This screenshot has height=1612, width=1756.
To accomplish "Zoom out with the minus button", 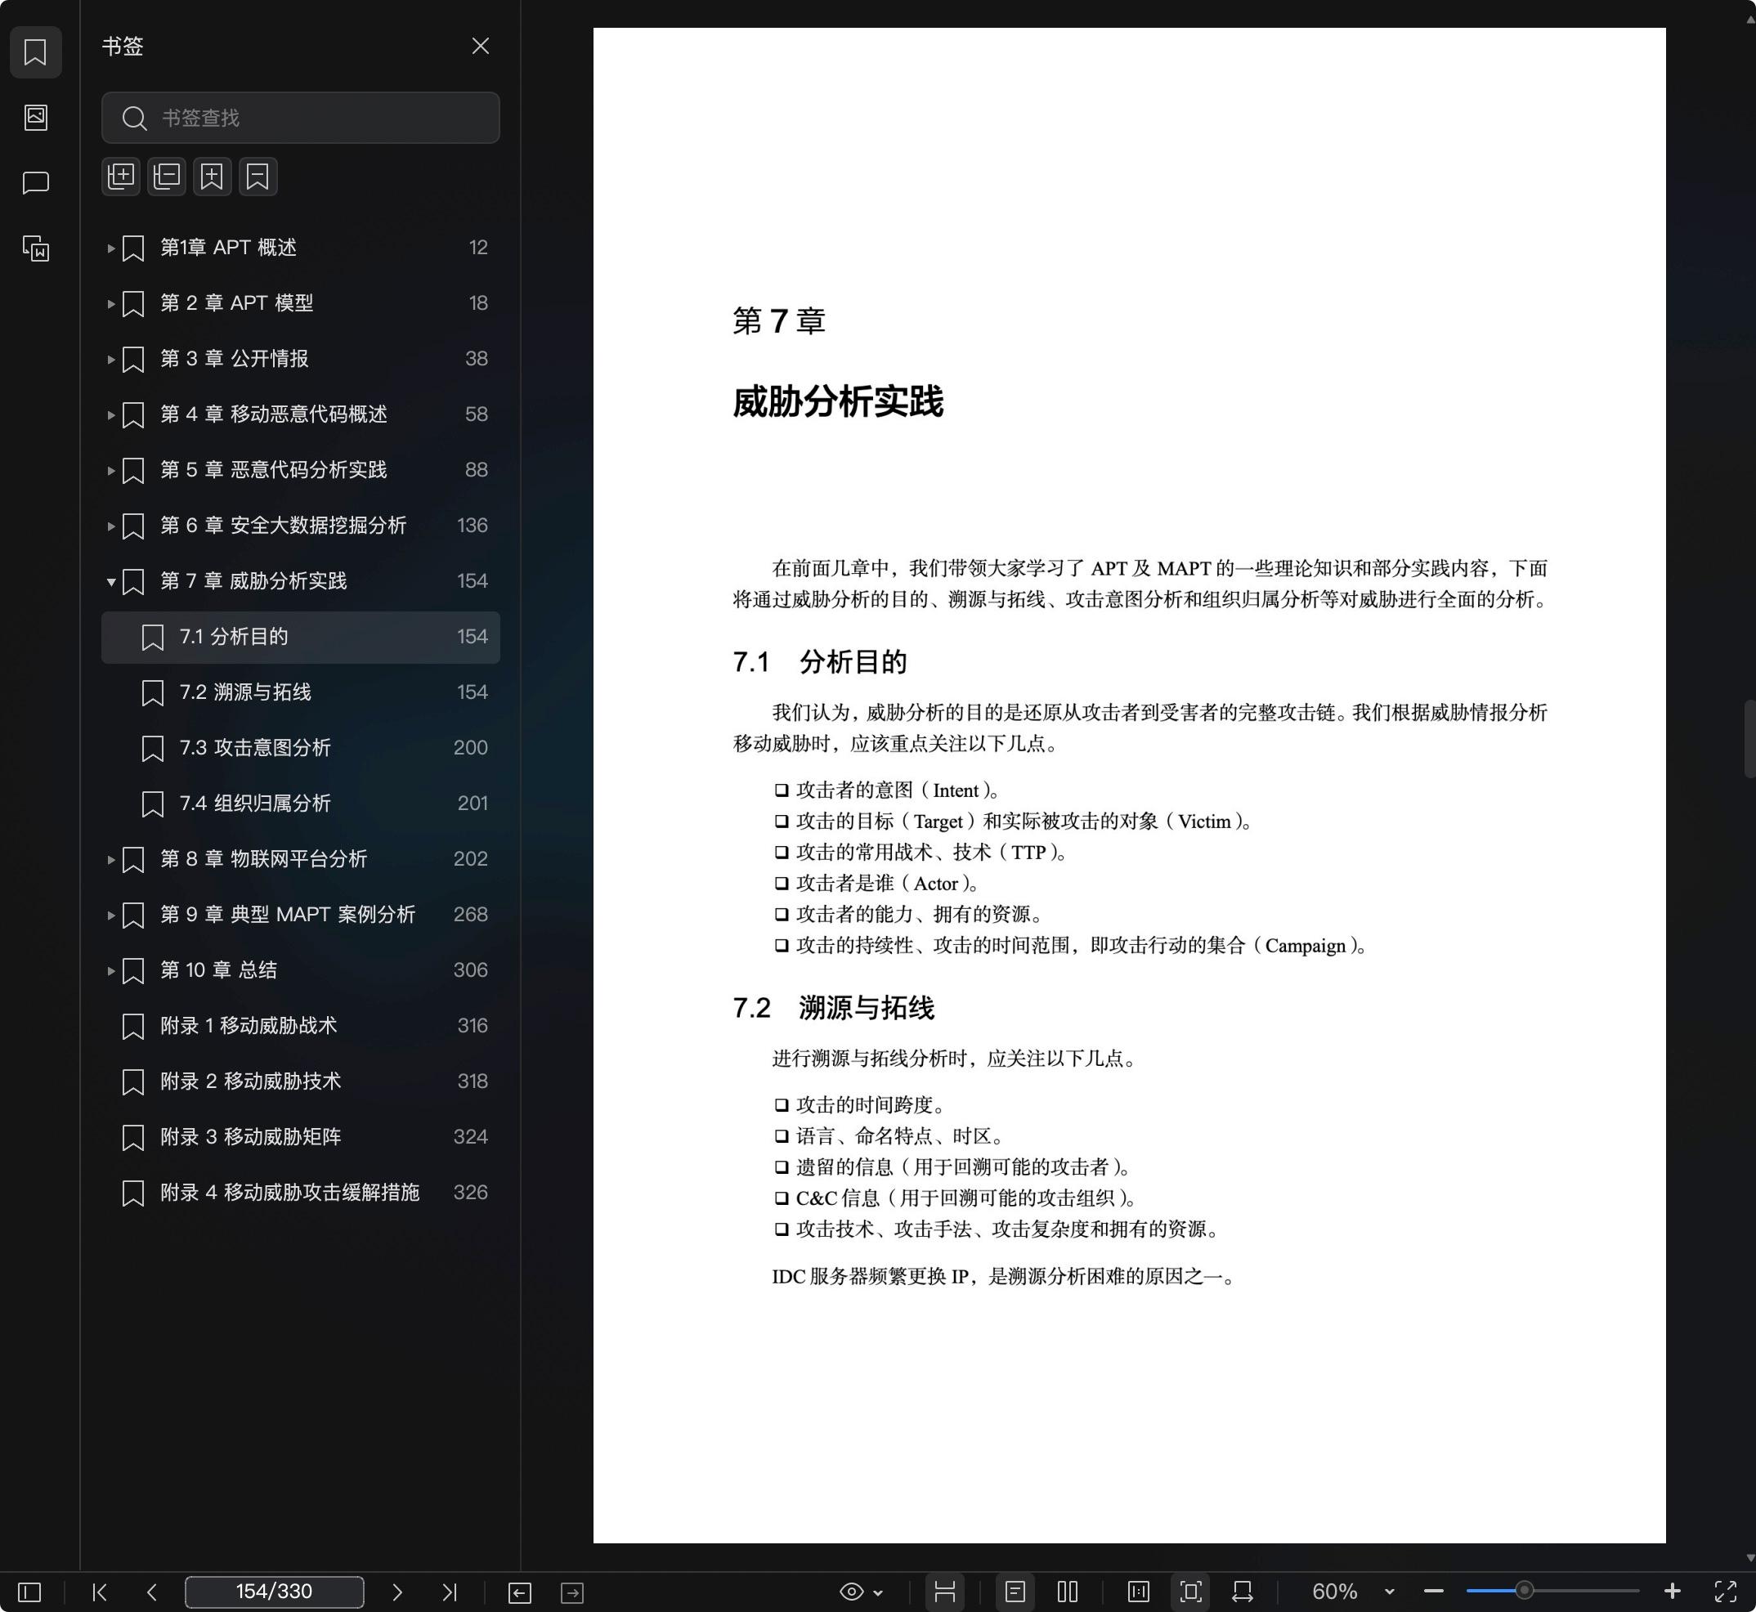I will click(1433, 1592).
